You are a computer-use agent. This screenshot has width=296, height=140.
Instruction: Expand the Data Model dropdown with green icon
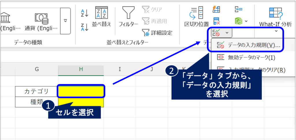(241, 21)
